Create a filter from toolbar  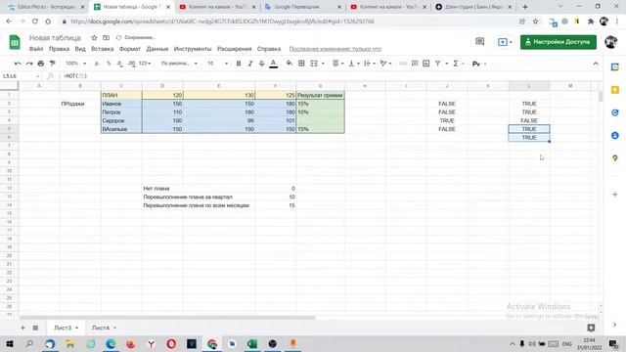tap(438, 64)
